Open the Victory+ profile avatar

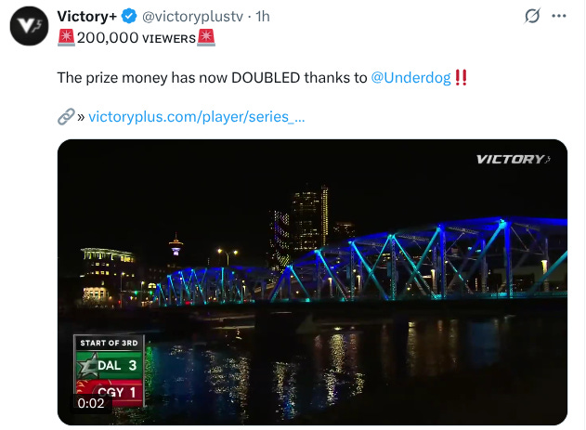[x=29, y=26]
